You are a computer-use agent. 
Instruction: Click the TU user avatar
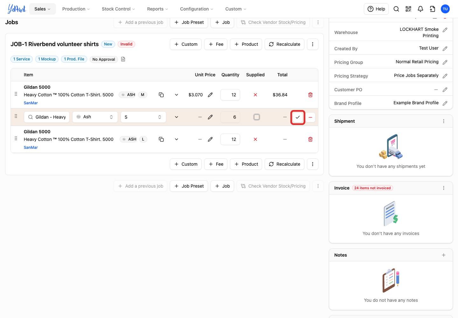(x=445, y=9)
